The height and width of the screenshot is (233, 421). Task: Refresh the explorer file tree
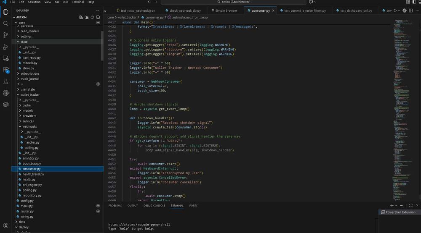tap(92, 17)
